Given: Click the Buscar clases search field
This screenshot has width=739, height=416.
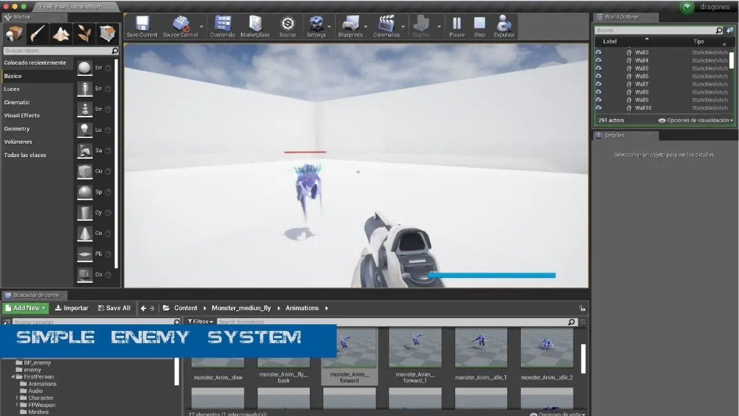Looking at the screenshot, I should pyautogui.click(x=61, y=51).
